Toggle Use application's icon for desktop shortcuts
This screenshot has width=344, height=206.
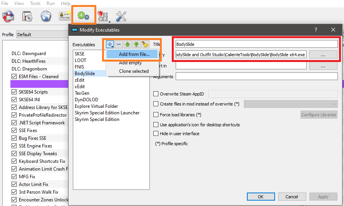(156, 125)
